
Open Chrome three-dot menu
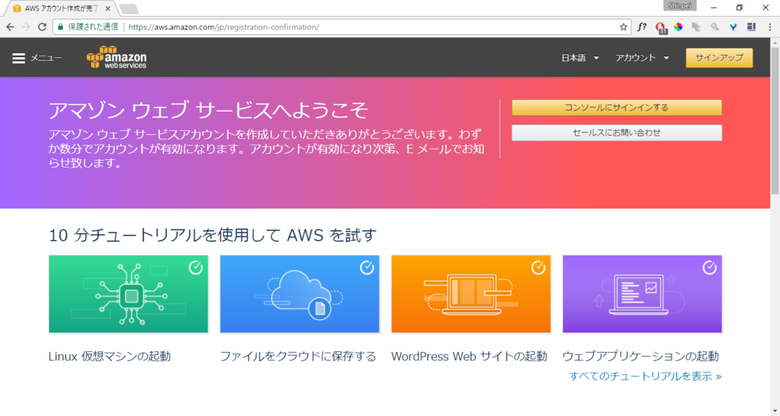coord(769,27)
